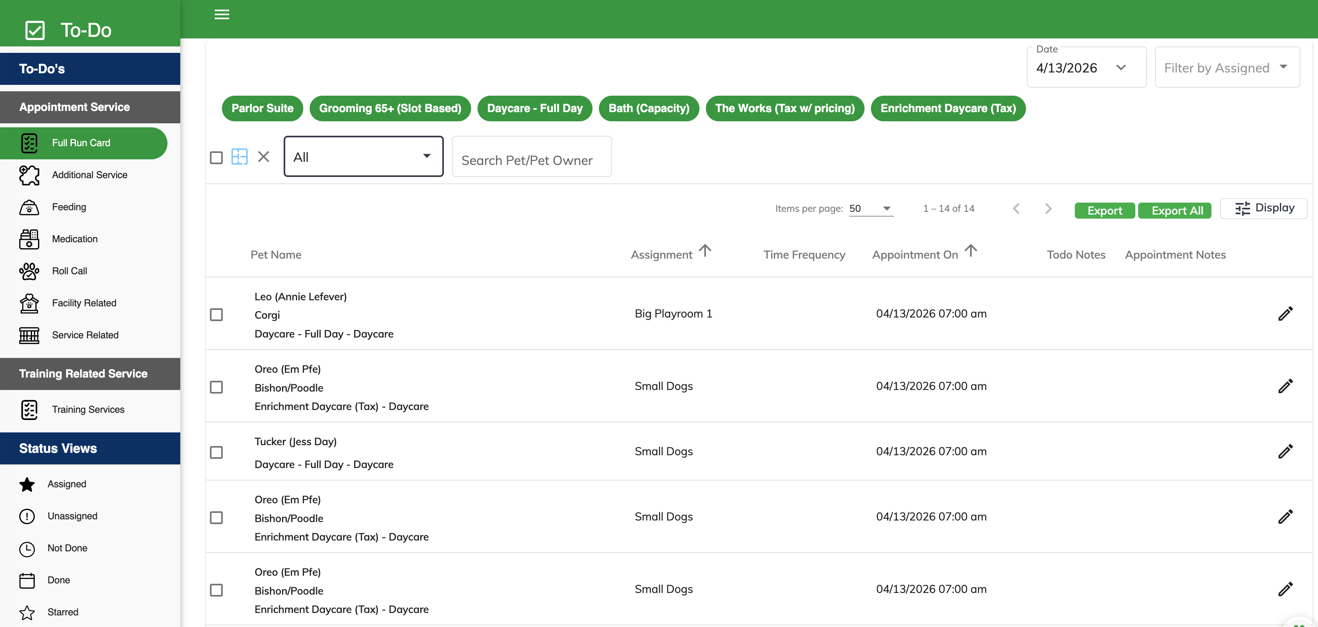The width and height of the screenshot is (1318, 627).
Task: Click the X clear selection icon
Action: [264, 157]
